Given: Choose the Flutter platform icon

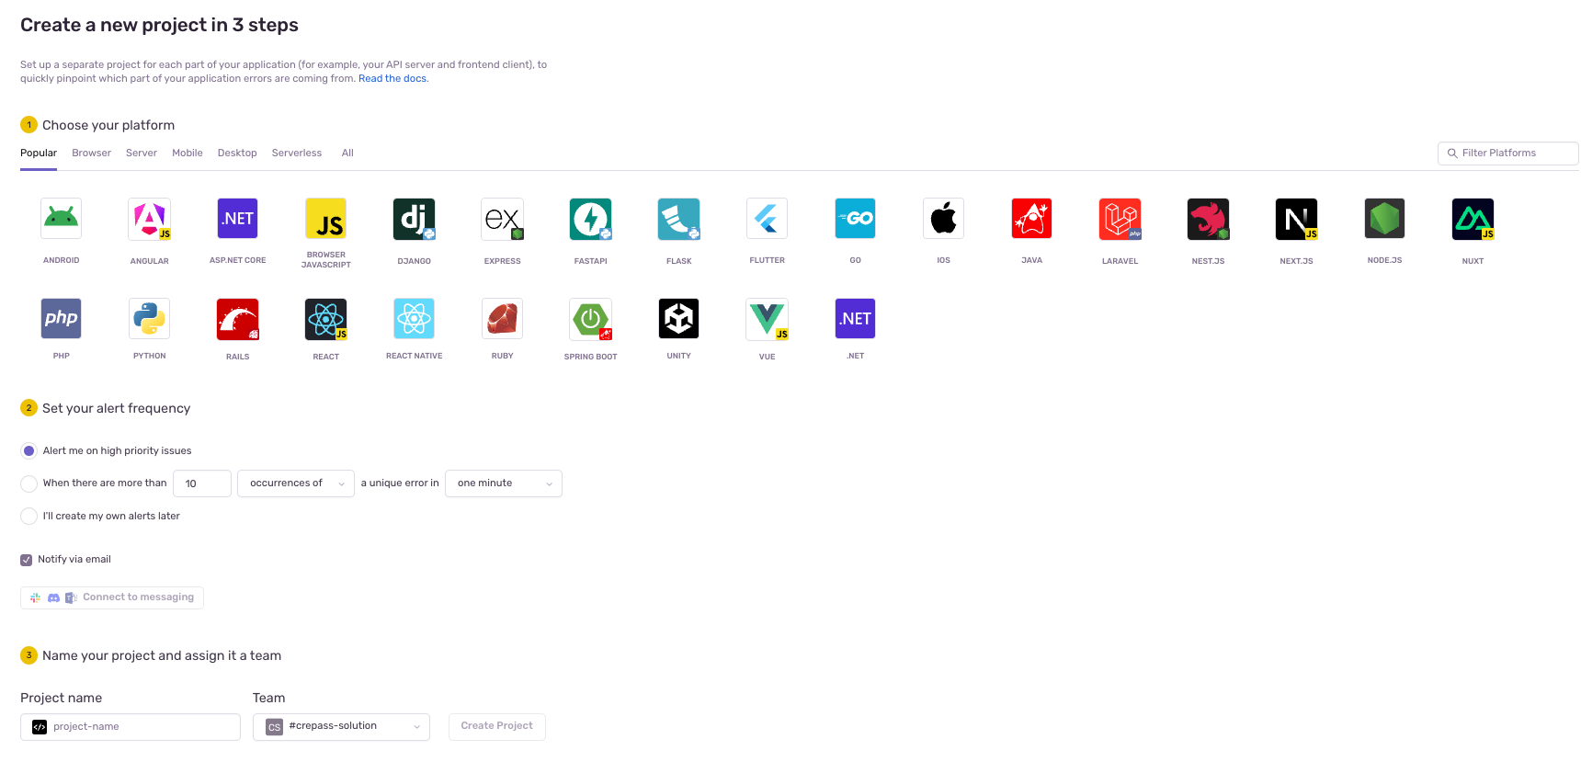Looking at the screenshot, I should pos(767,219).
